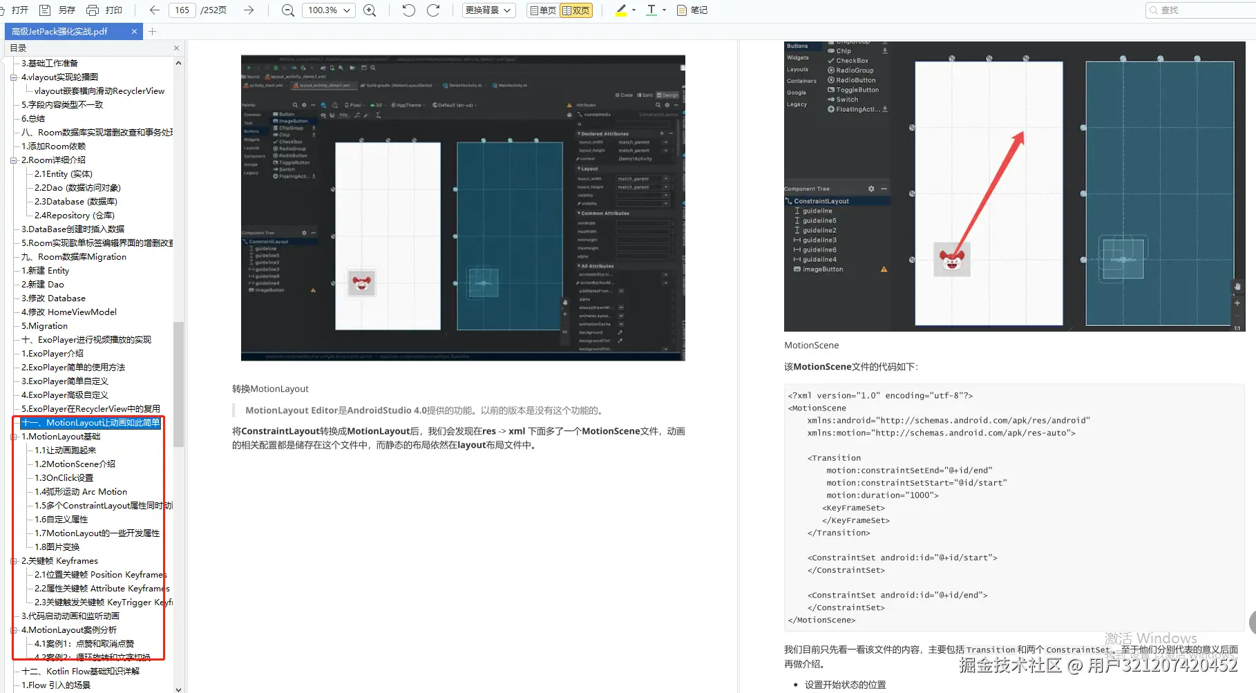Close the 目录 outline panel

pos(176,48)
